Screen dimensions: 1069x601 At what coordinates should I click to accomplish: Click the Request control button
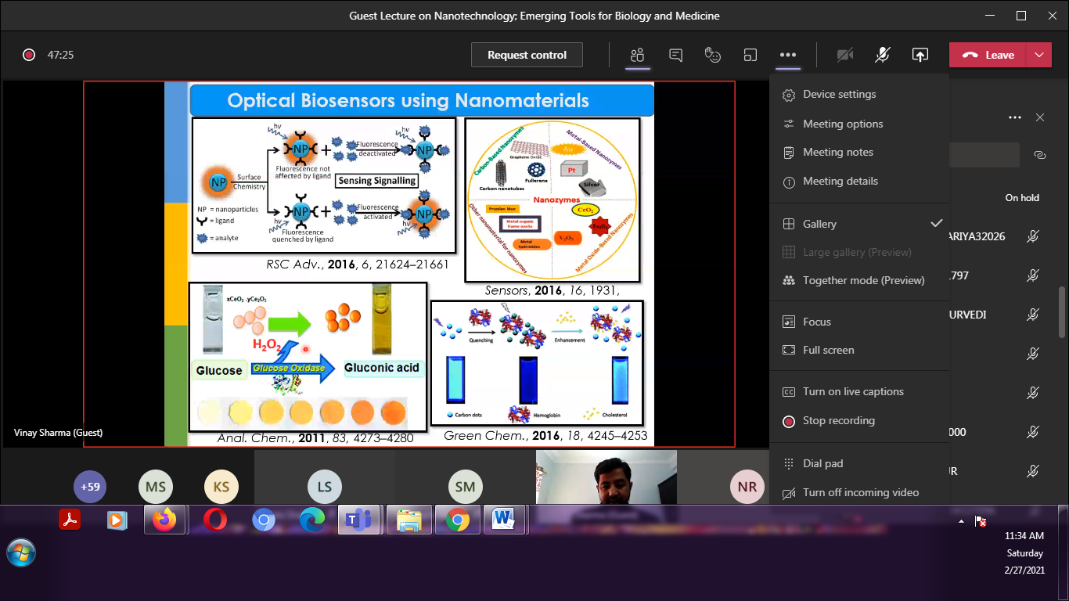(x=527, y=55)
